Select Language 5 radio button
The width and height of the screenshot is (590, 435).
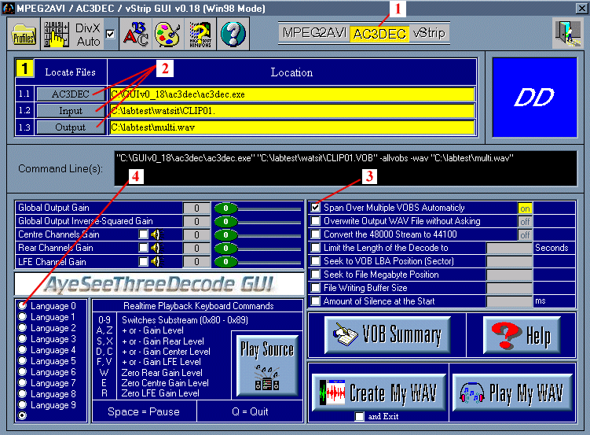[x=22, y=360]
